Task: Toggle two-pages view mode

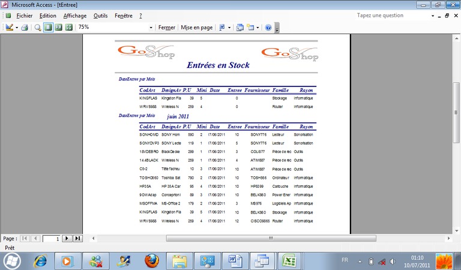Action: [58, 28]
